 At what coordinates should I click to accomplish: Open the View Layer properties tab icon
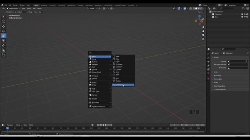point(208,66)
